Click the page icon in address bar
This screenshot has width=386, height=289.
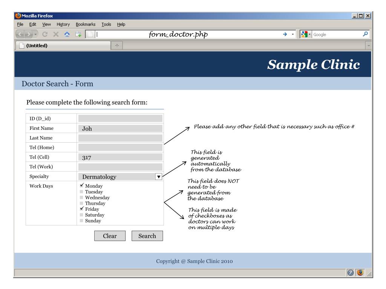[90, 34]
